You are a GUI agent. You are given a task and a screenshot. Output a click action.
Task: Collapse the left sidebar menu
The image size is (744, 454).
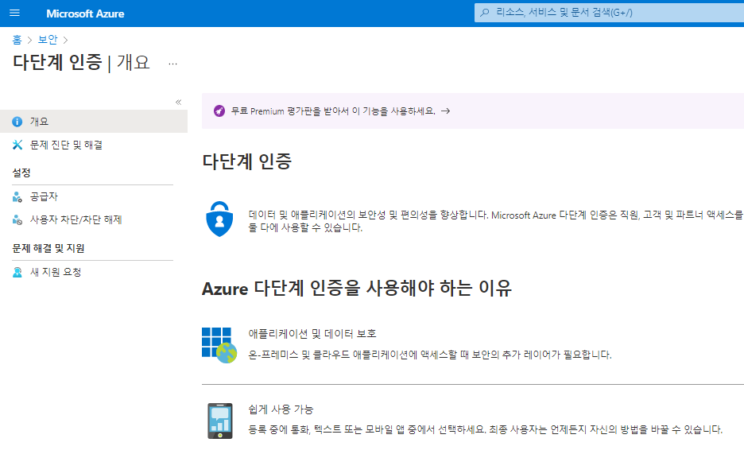(x=178, y=102)
